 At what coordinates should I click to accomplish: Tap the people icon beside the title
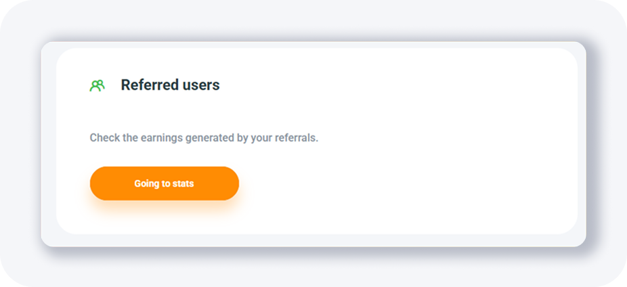click(x=97, y=85)
